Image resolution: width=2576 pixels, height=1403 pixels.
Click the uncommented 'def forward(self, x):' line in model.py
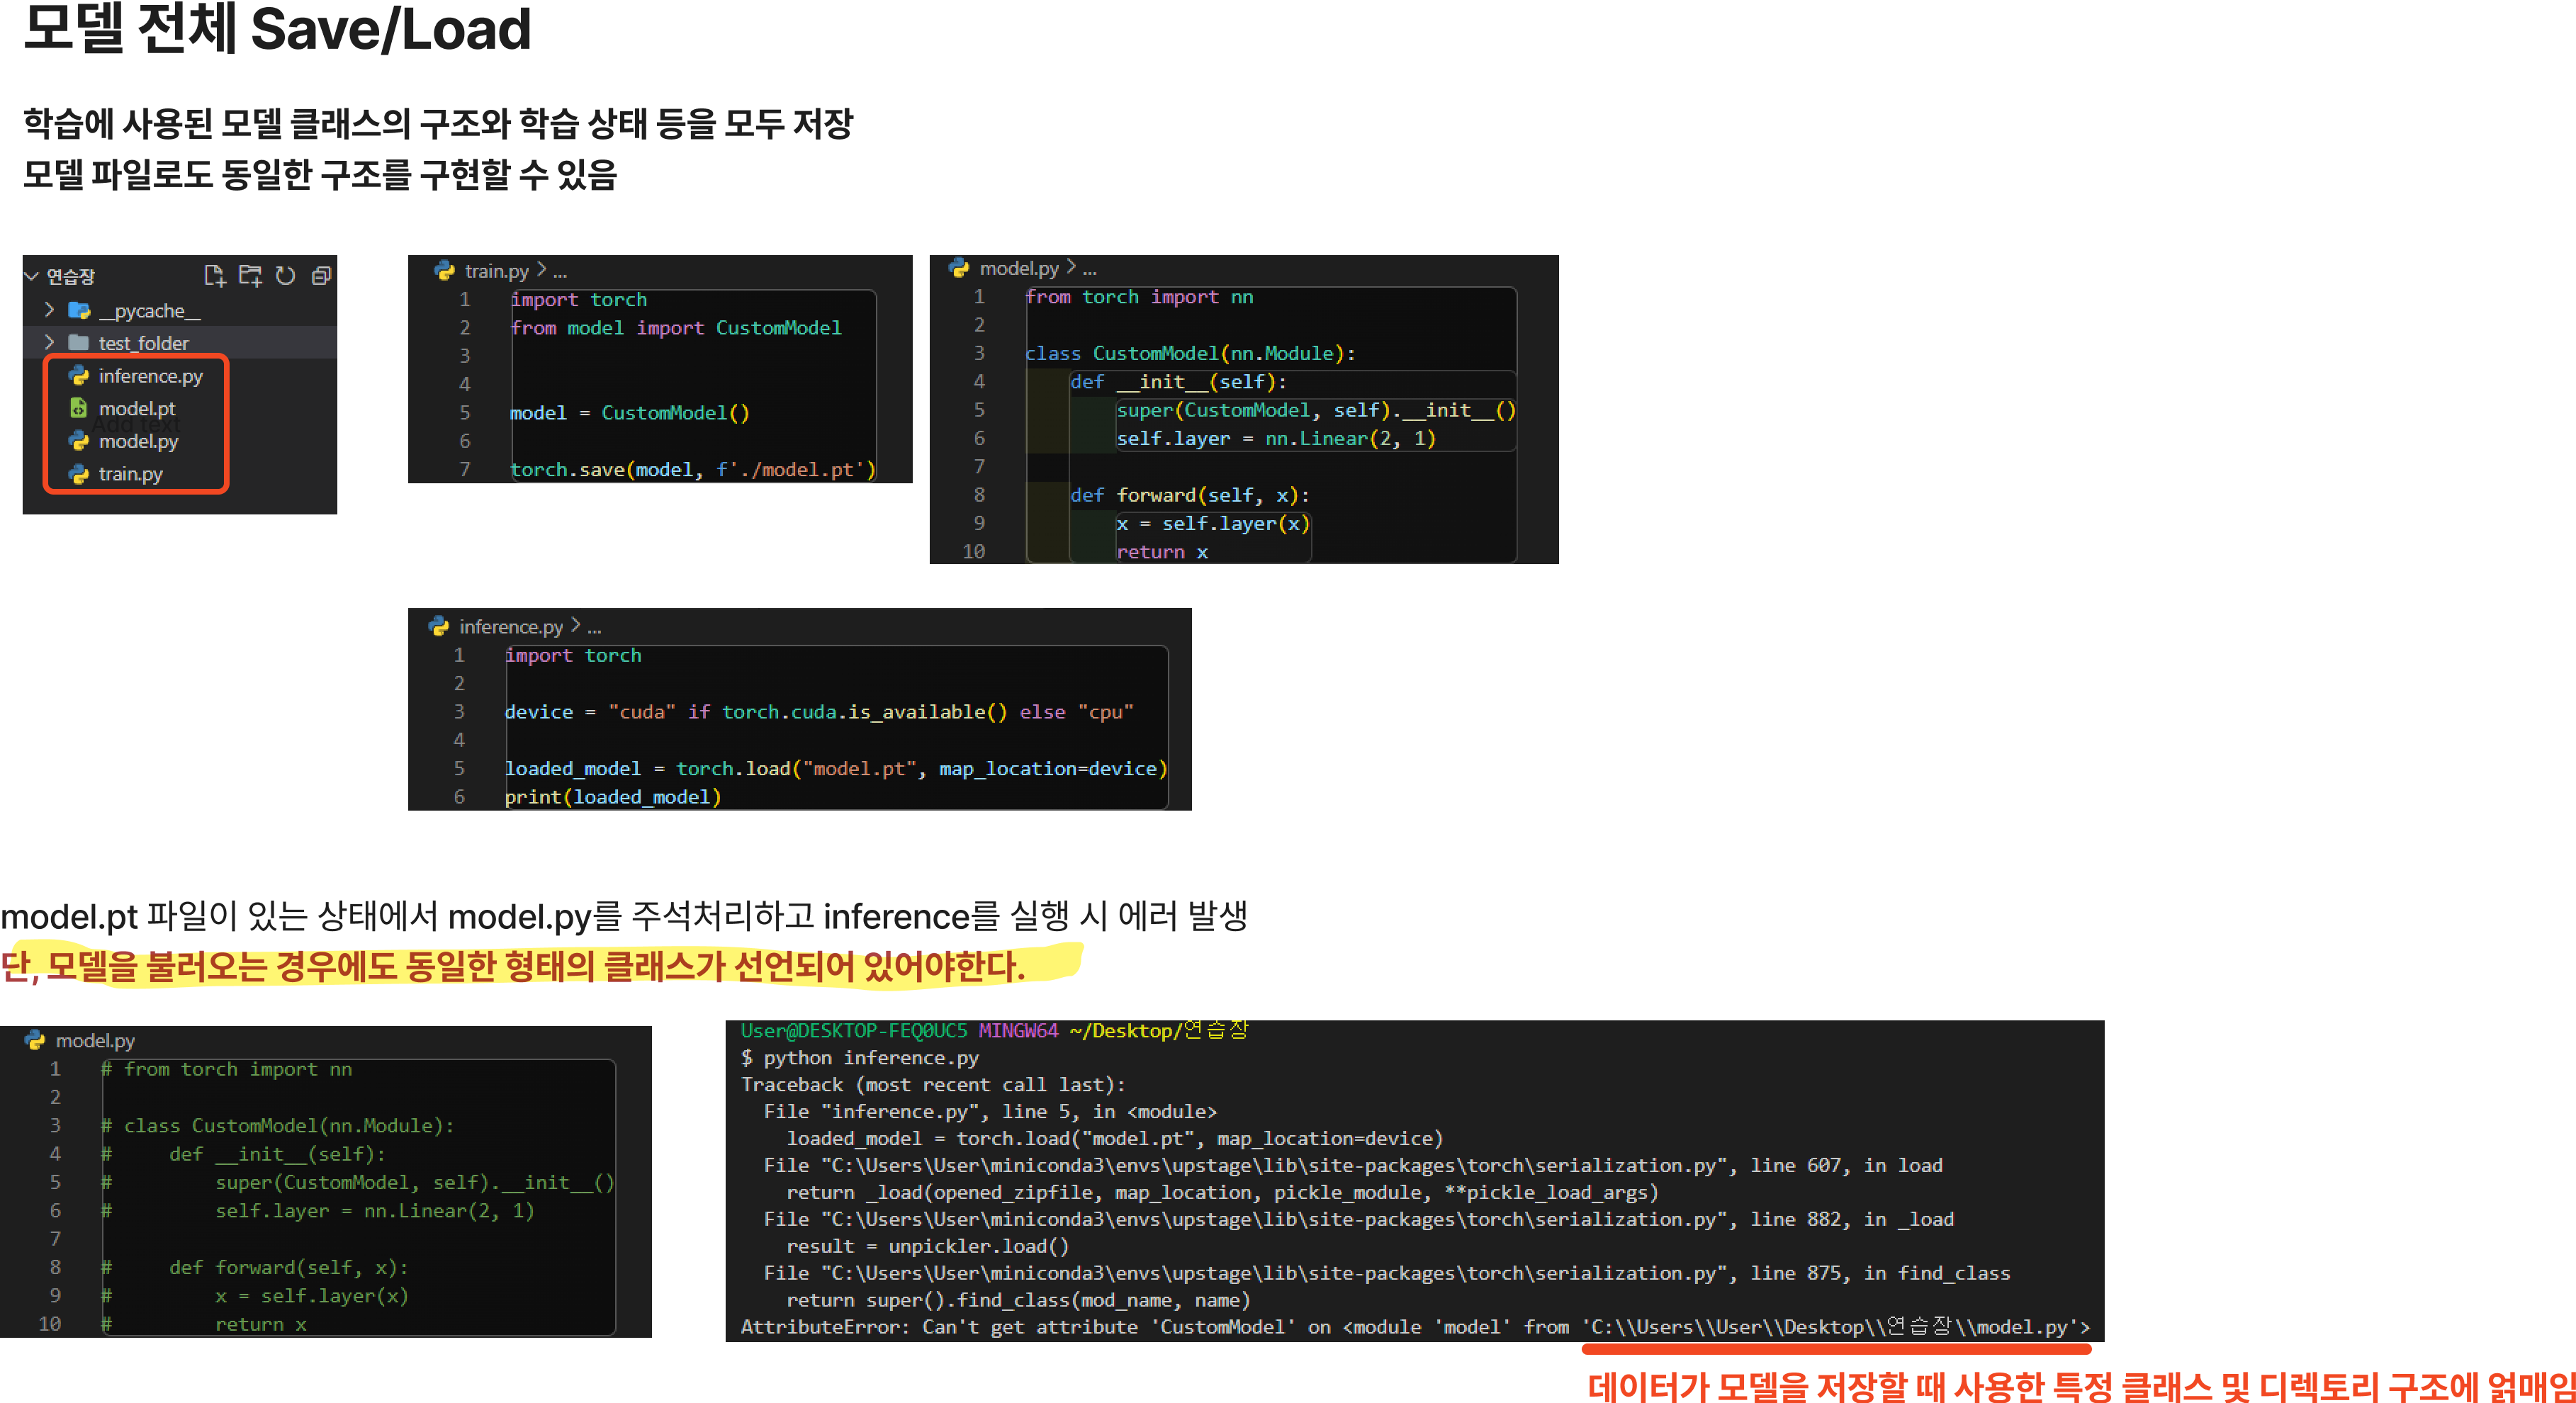coord(1189,495)
